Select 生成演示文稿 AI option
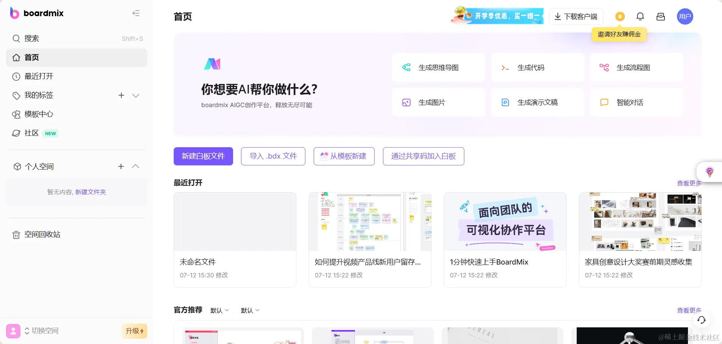The image size is (722, 344). click(538, 103)
